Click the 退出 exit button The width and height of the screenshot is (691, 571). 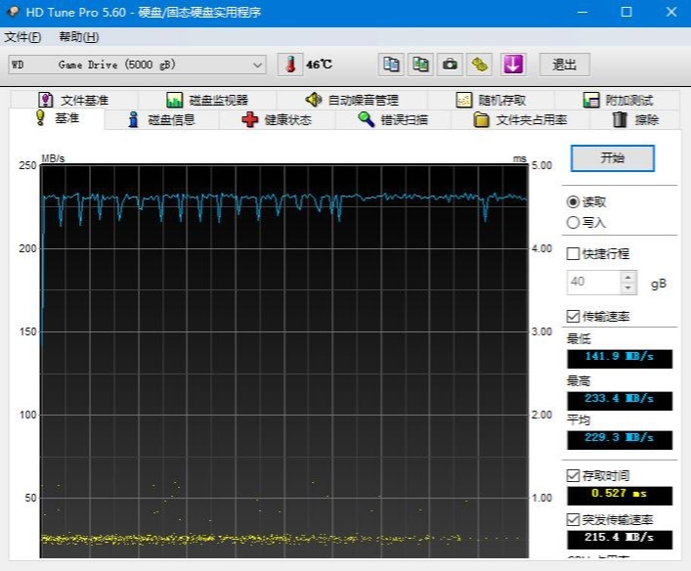pyautogui.click(x=565, y=65)
